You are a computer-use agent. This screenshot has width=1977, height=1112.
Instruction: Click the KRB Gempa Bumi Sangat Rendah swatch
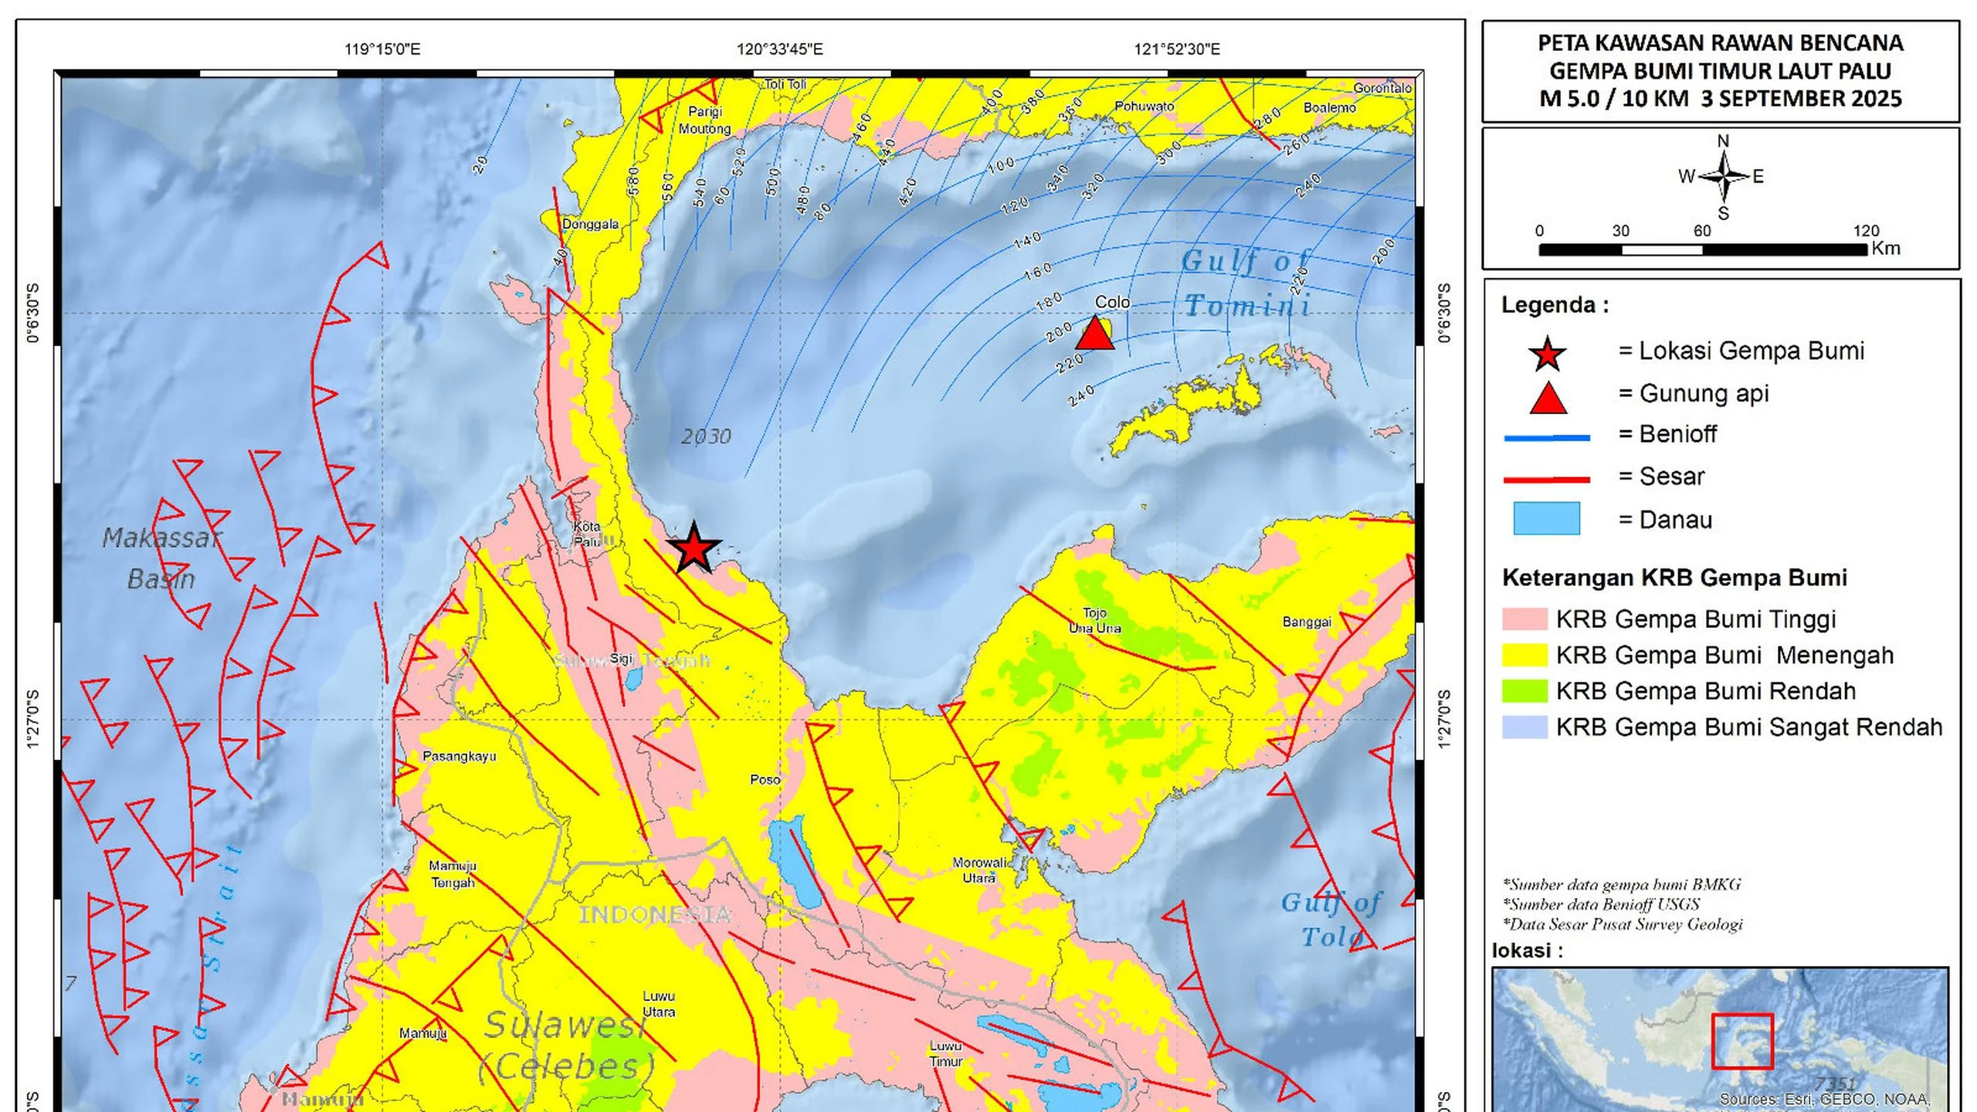coord(1524,727)
